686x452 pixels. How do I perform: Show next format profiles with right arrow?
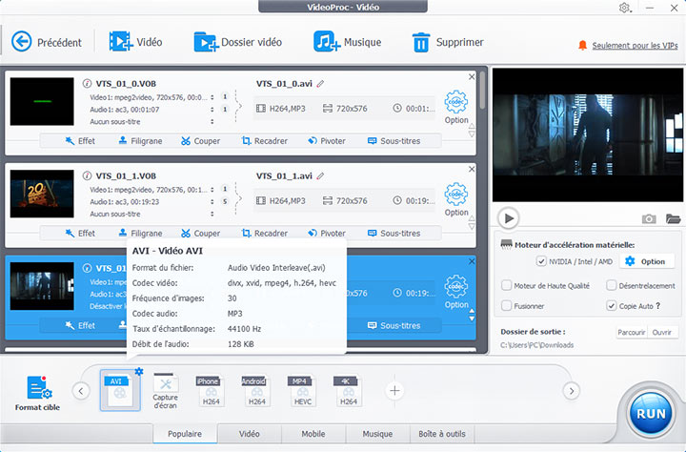pos(572,391)
